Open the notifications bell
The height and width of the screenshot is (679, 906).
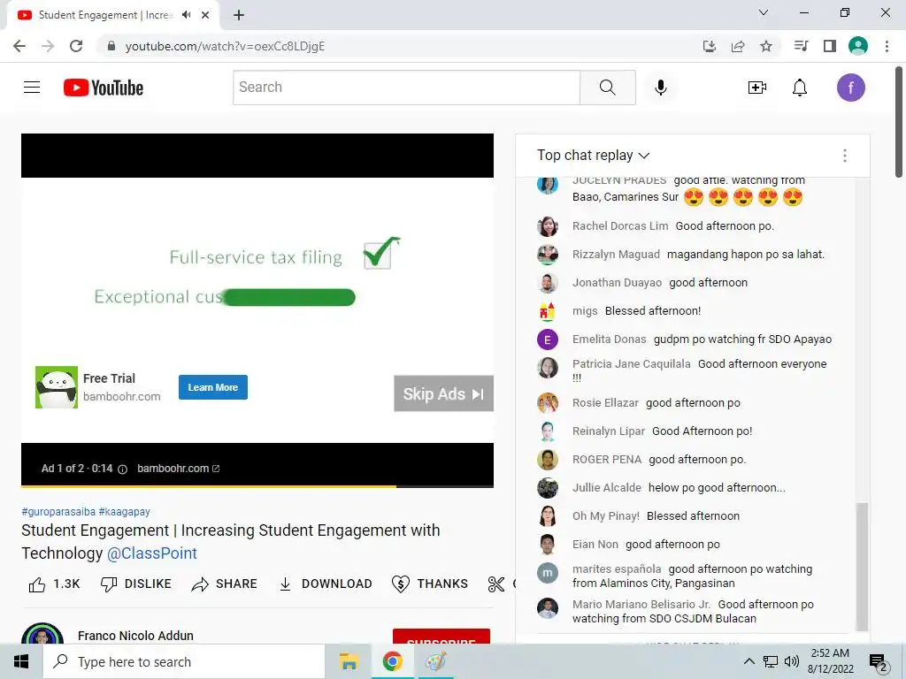(800, 88)
